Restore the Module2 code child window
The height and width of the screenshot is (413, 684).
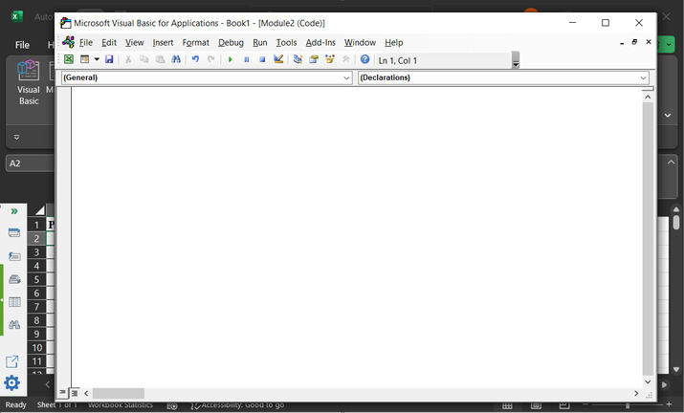(634, 42)
